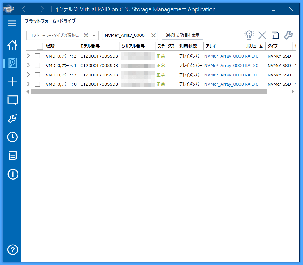The image size is (303, 265).
Task: Open NVMe*_Array_0000 link in port 3 row
Action: click(224, 75)
